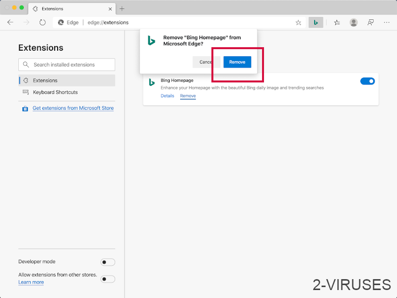Click the macOS green maximize button

tap(21, 7)
